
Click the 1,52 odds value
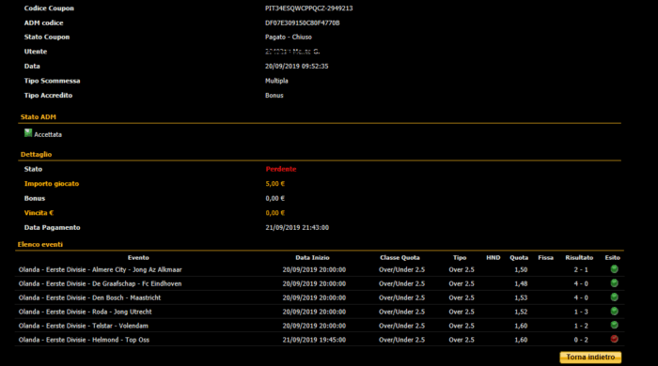coord(521,312)
